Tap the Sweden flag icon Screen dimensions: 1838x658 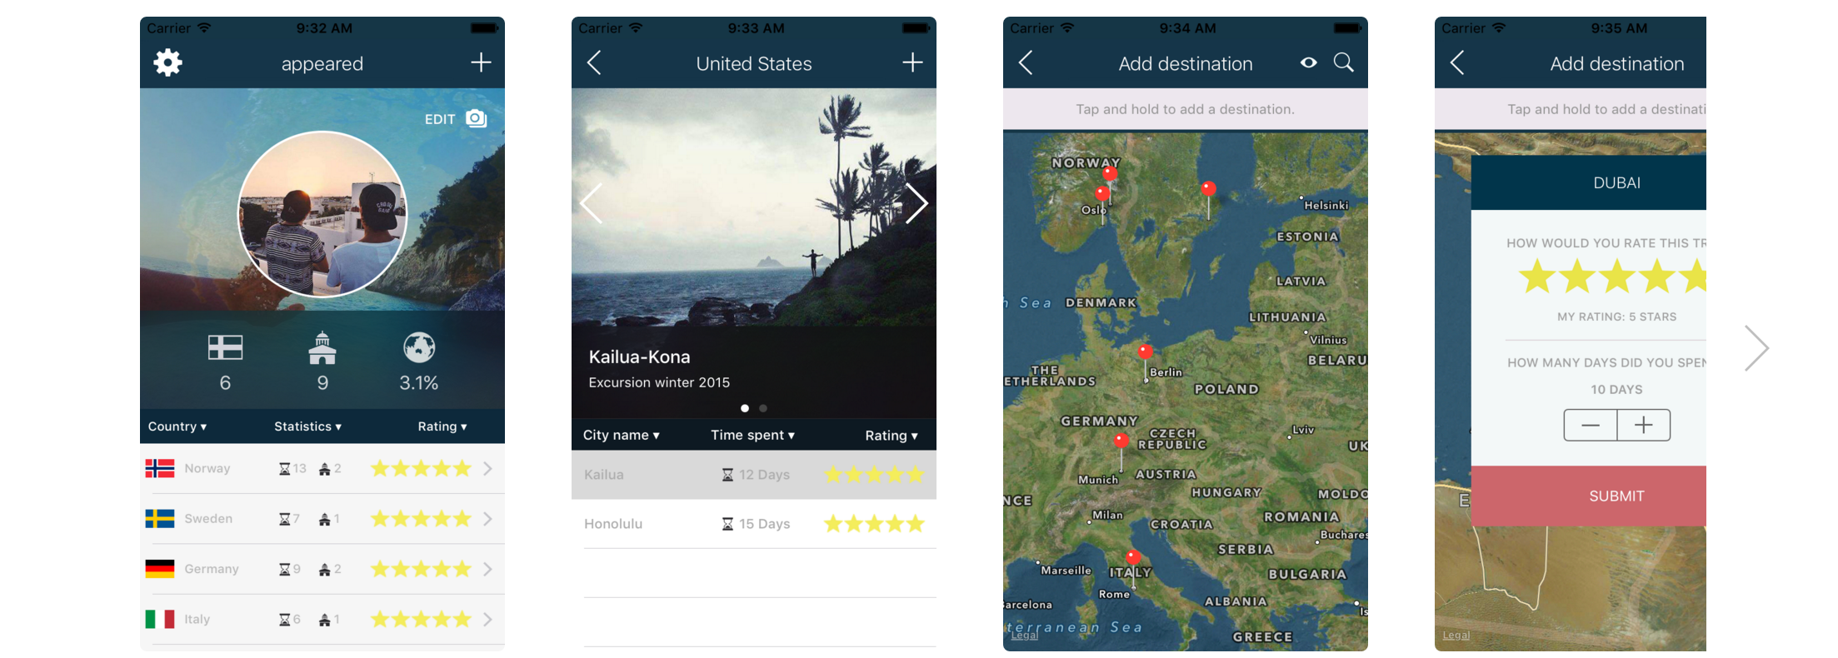click(160, 518)
